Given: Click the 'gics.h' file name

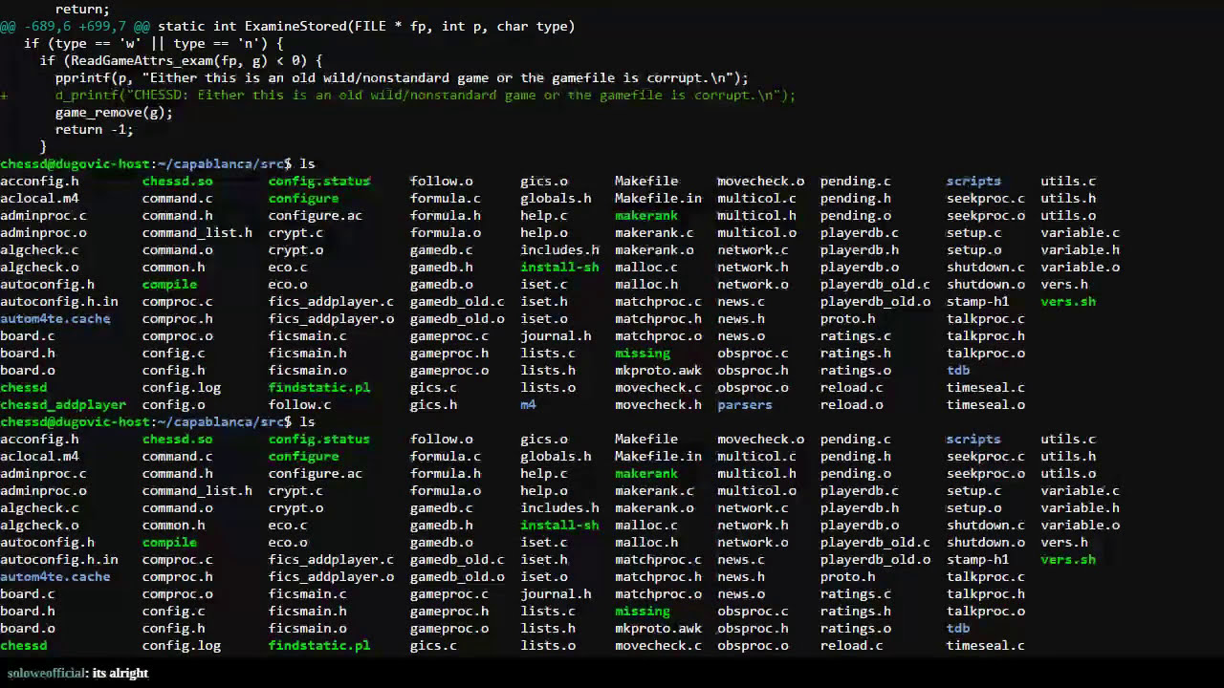Looking at the screenshot, I should [x=433, y=404].
